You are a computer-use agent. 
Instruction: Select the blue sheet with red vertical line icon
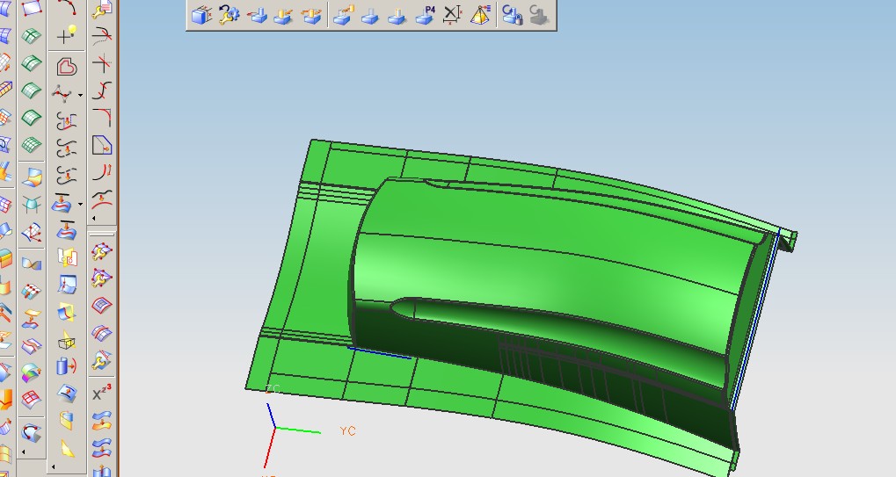[67, 284]
